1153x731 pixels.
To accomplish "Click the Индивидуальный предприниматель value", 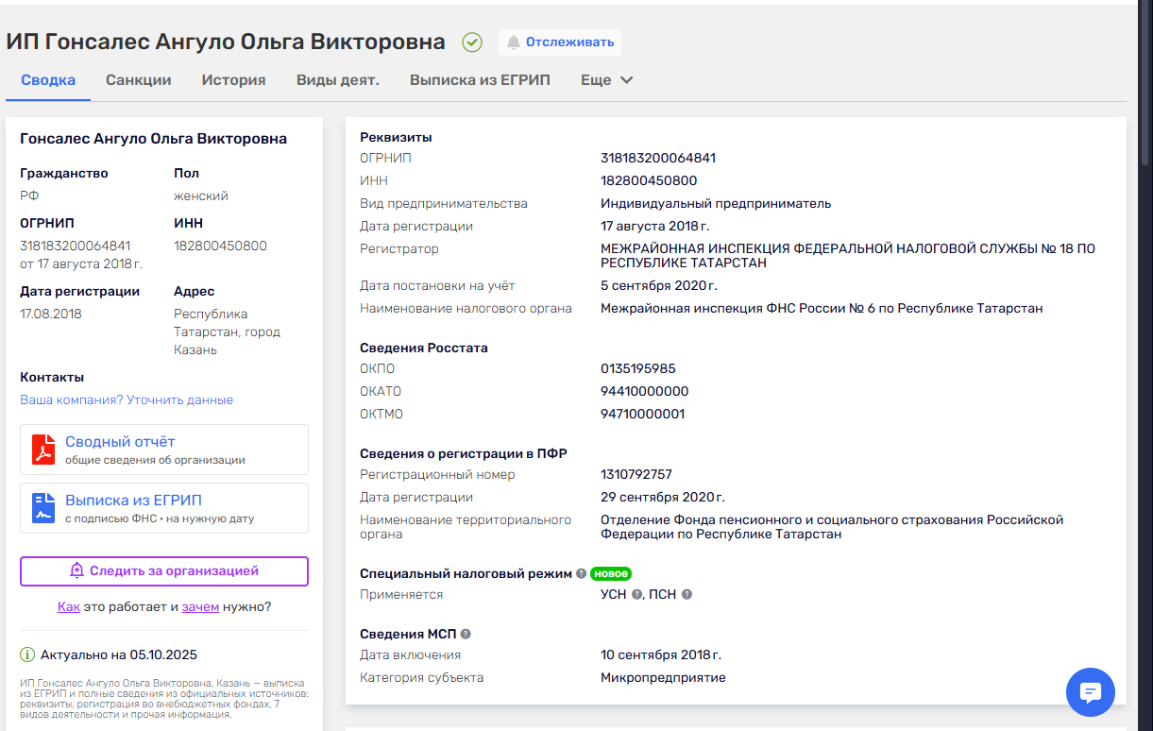I will click(x=716, y=204).
